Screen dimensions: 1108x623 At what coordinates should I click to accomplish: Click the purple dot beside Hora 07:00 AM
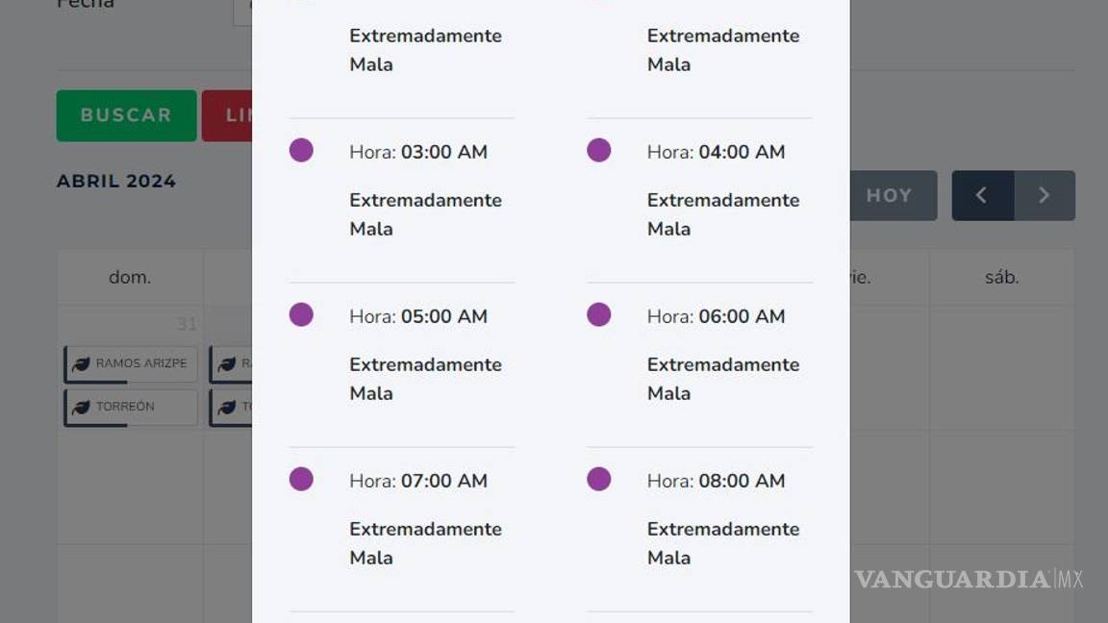301,479
